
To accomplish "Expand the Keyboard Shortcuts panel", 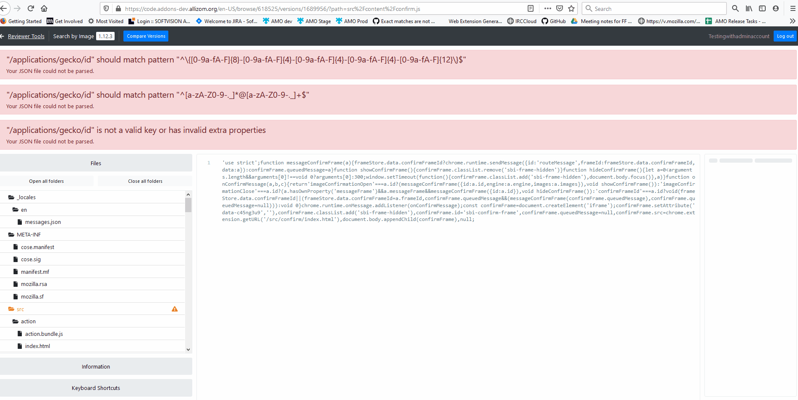I will pos(96,388).
